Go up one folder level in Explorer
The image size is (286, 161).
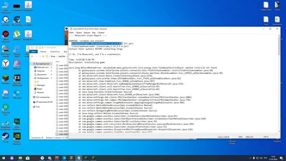tap(43, 56)
